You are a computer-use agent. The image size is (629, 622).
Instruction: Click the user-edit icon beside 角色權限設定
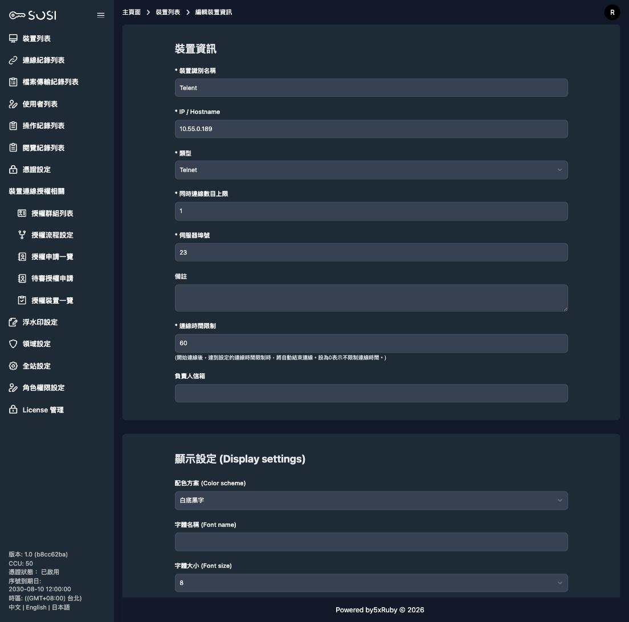click(13, 388)
